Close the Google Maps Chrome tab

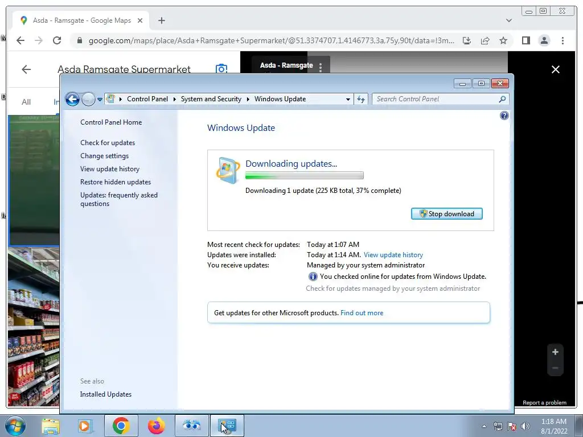coord(140,20)
